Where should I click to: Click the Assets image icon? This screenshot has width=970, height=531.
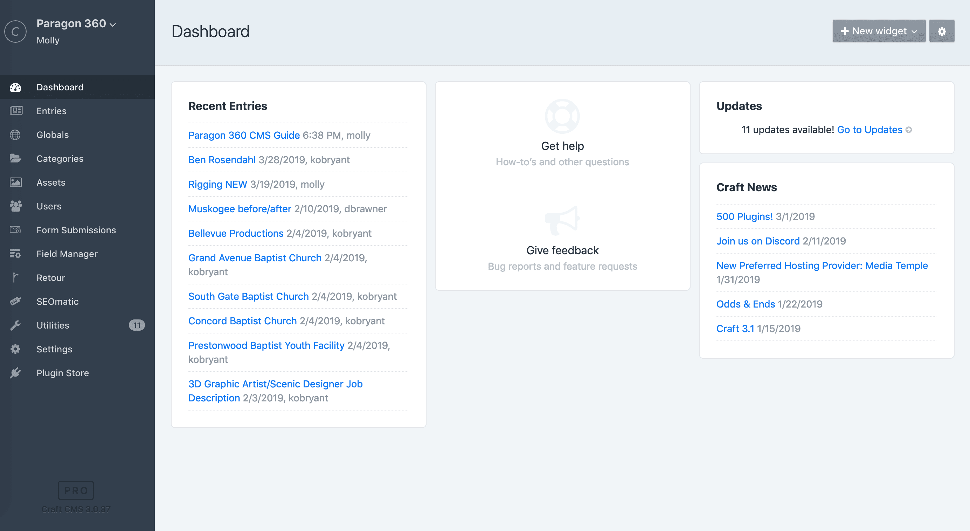[15, 182]
